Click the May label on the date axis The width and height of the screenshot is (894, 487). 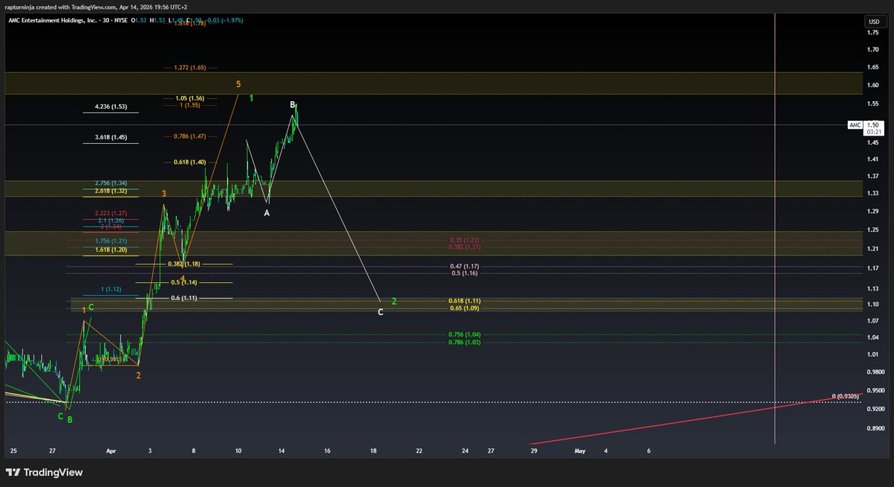(x=579, y=451)
